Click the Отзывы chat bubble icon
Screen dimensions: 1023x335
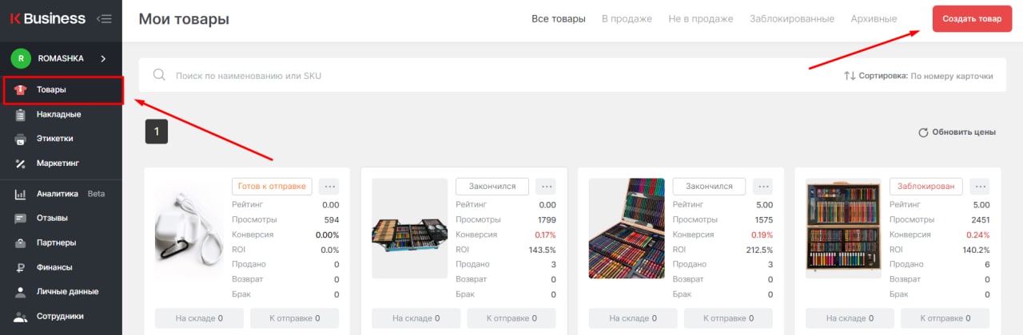coord(21,218)
